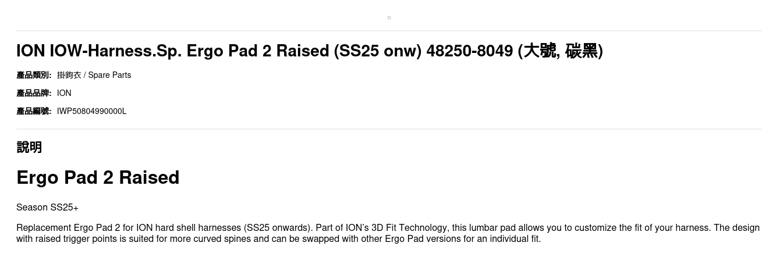The image size is (773, 271).
Task: Click the small broken image placeholder at top
Action: pyautogui.click(x=389, y=17)
